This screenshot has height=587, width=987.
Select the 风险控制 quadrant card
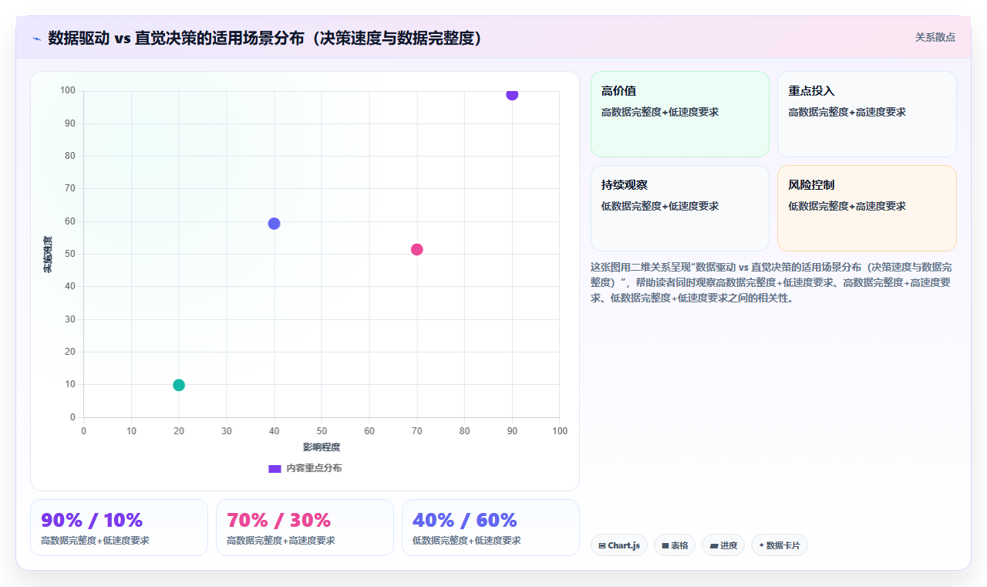click(x=867, y=208)
